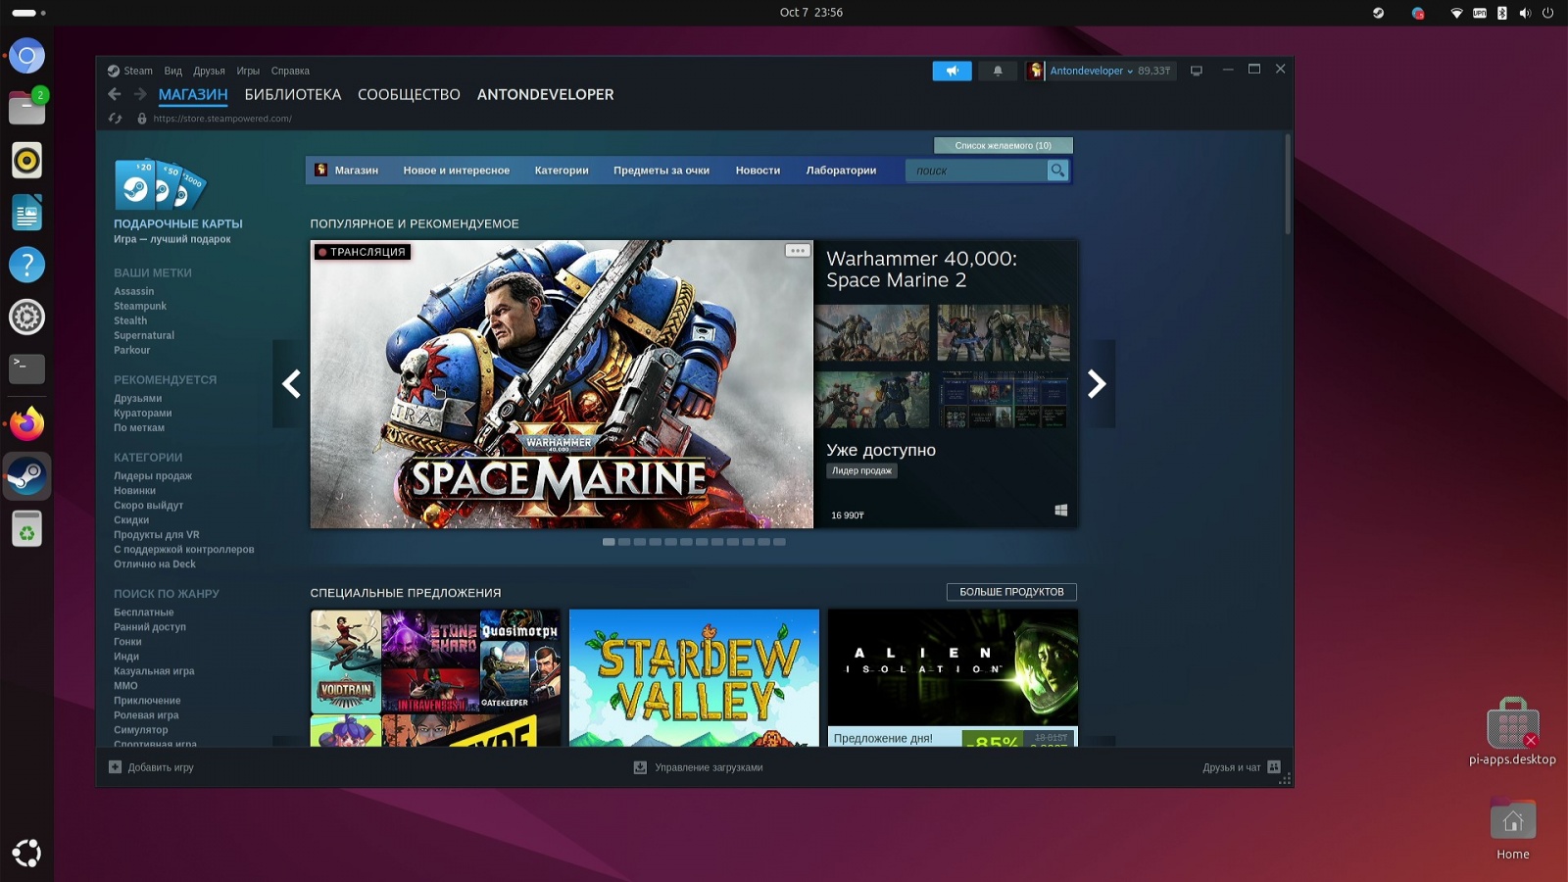The image size is (1568, 882).
Task: Open the Лаборатории menu
Action: [x=841, y=171]
